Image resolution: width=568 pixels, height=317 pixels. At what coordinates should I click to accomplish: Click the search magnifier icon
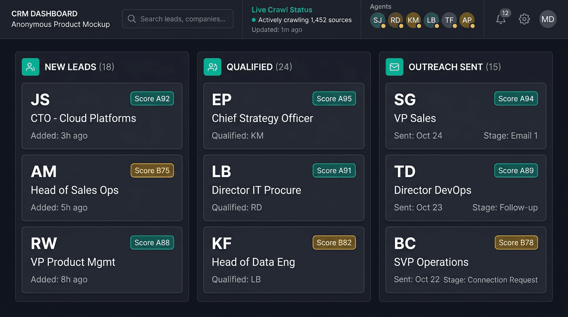tap(132, 19)
